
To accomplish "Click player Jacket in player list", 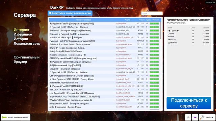I will pos(171,34).
